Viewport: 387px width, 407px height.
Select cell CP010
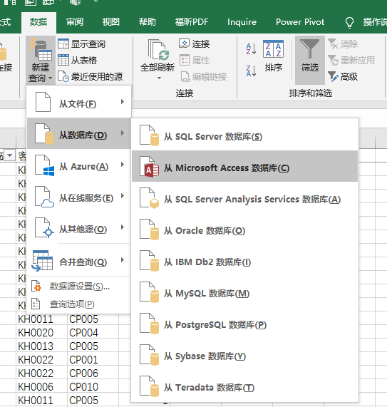coord(93,387)
